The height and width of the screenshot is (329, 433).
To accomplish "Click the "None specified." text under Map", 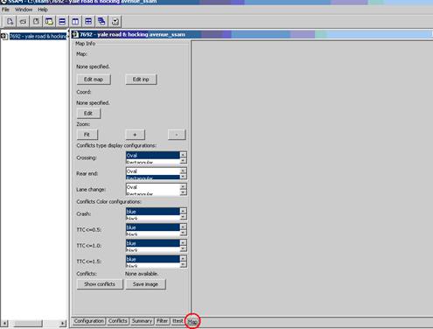I will [93, 66].
